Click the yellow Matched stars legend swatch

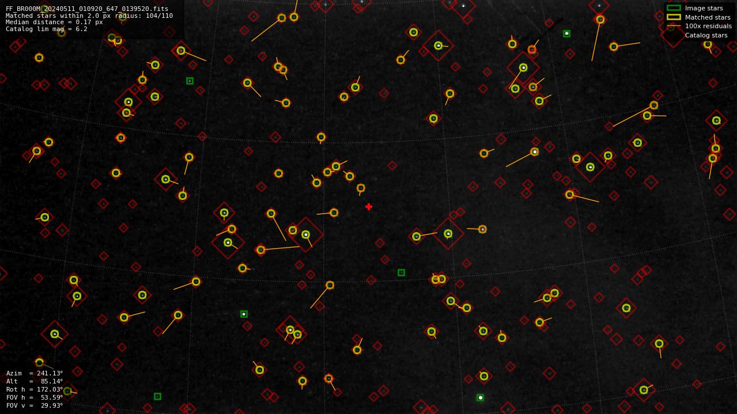pyautogui.click(x=674, y=17)
